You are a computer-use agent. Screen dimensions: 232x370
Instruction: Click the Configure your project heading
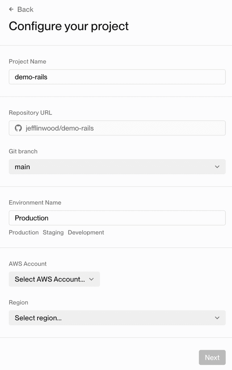(69, 26)
